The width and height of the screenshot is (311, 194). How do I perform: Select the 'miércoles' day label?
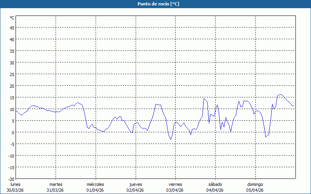click(x=95, y=184)
